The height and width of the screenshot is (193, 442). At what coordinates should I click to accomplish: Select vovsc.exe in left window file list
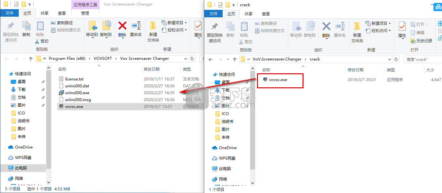tap(130, 106)
